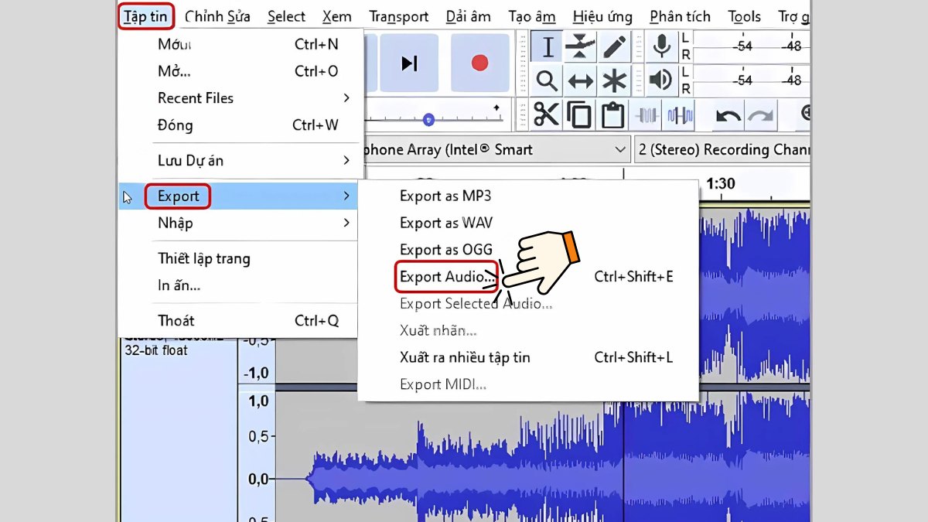Open the Chỉnh Sửa menu
Screen dimensions: 928x522
click(x=218, y=16)
